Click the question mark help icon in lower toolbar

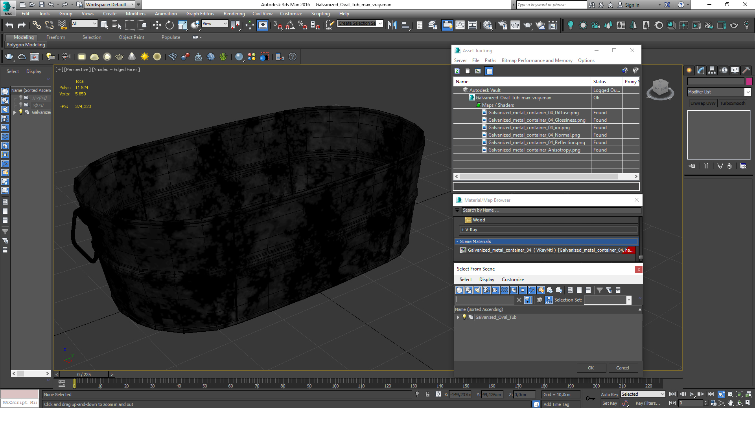(x=293, y=57)
